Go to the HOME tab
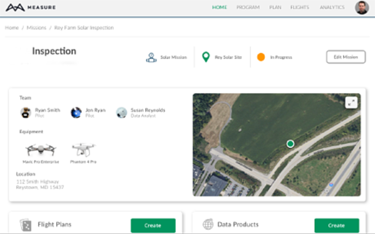The image size is (375, 234). [220, 8]
